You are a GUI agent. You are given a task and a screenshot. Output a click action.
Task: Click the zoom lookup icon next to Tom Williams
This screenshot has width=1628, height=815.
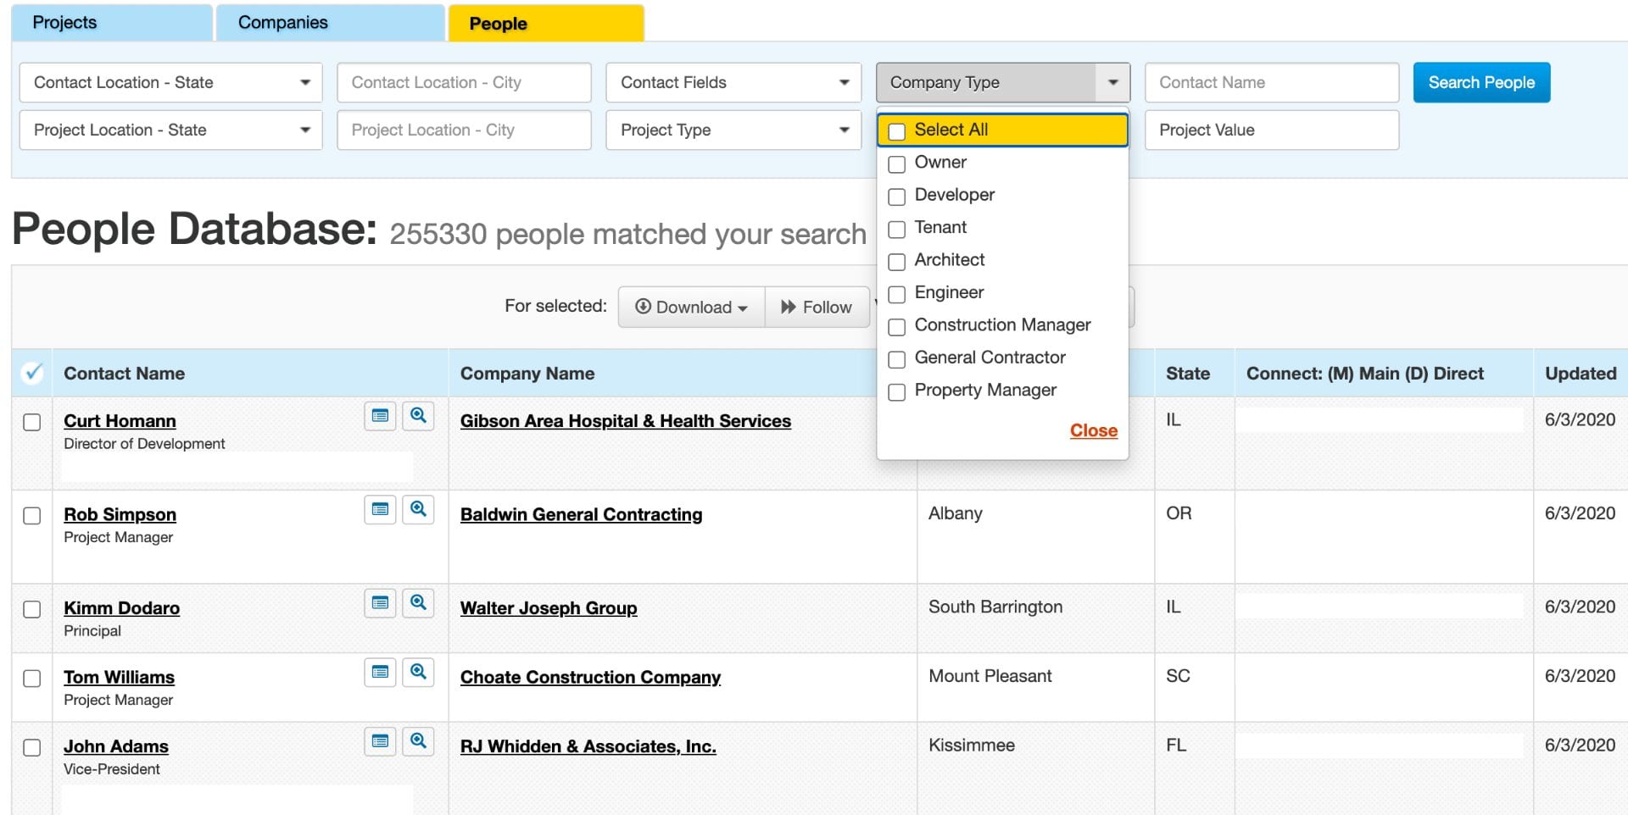(x=418, y=672)
